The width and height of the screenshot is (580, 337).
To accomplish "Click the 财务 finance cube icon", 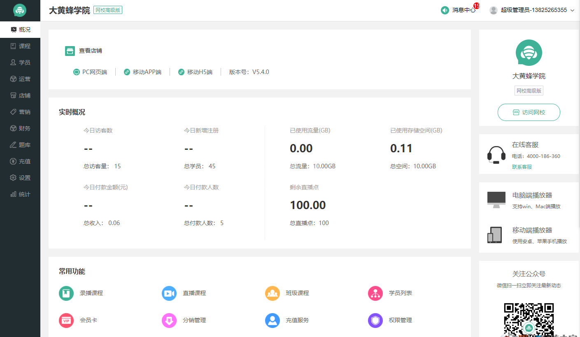I will (x=13, y=128).
